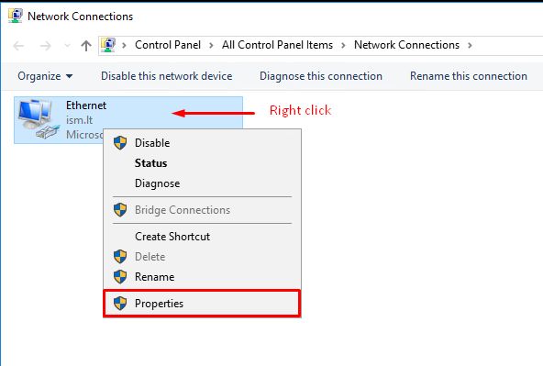
Task: Click the shield icon beside Properties
Action: pyautogui.click(x=120, y=304)
